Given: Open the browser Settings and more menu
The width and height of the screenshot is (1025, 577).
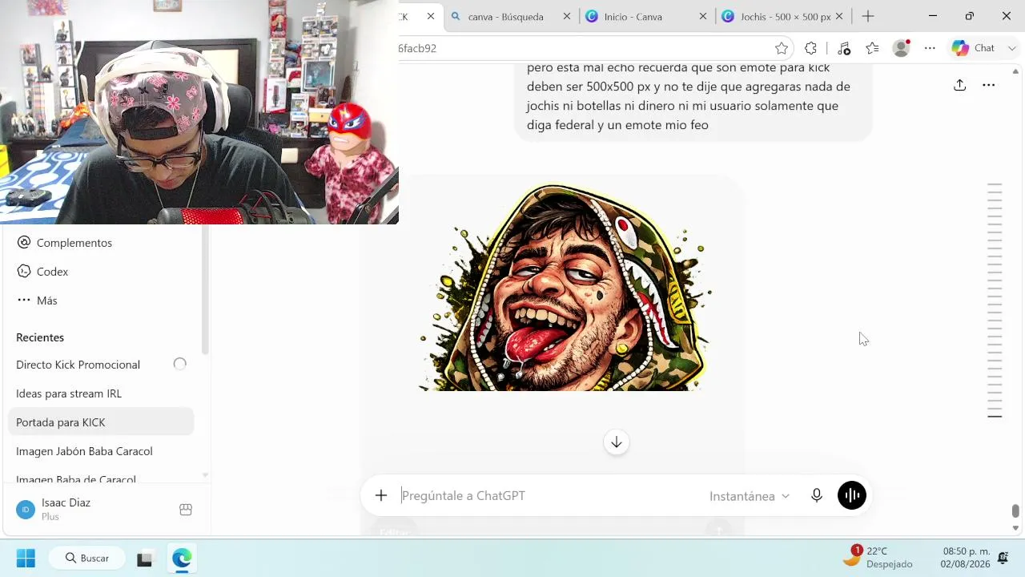Looking at the screenshot, I should click(x=930, y=48).
